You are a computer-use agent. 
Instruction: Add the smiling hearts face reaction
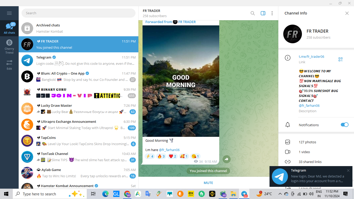click(x=184, y=156)
